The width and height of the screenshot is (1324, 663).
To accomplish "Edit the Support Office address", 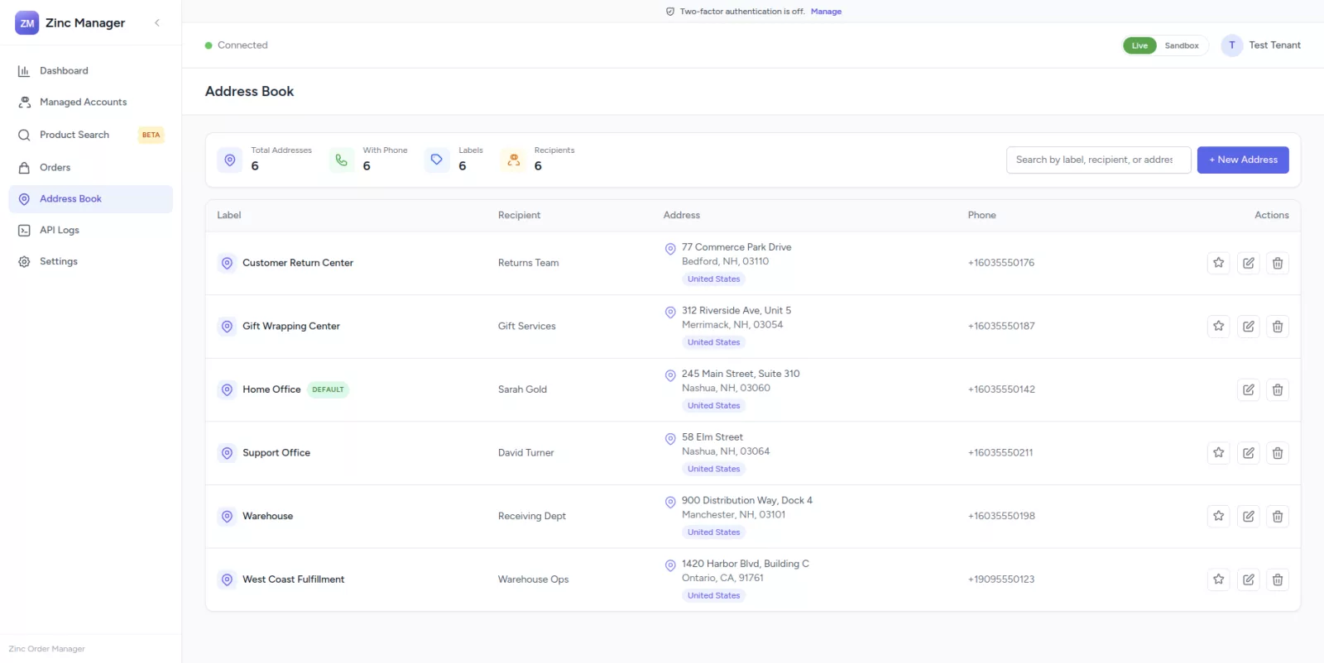I will pyautogui.click(x=1248, y=453).
